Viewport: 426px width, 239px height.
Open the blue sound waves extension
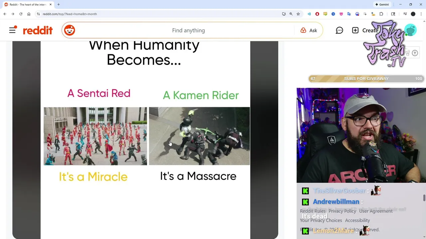(309, 14)
